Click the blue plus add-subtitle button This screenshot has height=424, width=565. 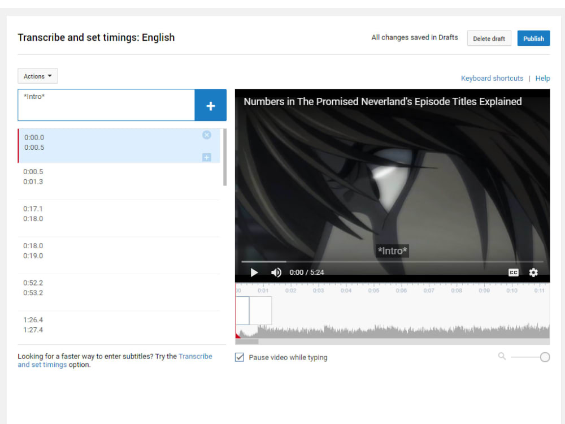[210, 105]
